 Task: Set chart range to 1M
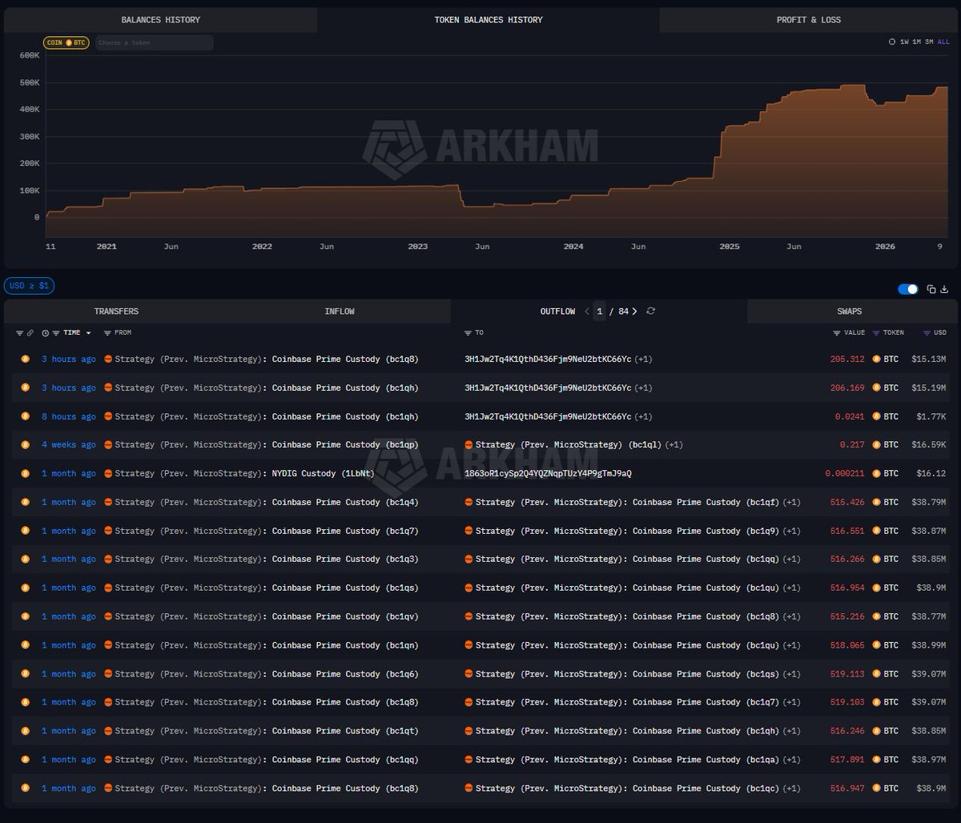click(x=916, y=42)
